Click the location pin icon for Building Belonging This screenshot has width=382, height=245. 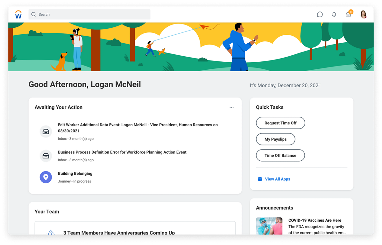(x=46, y=177)
